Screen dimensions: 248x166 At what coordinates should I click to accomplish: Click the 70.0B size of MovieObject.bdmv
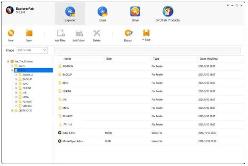108,141
